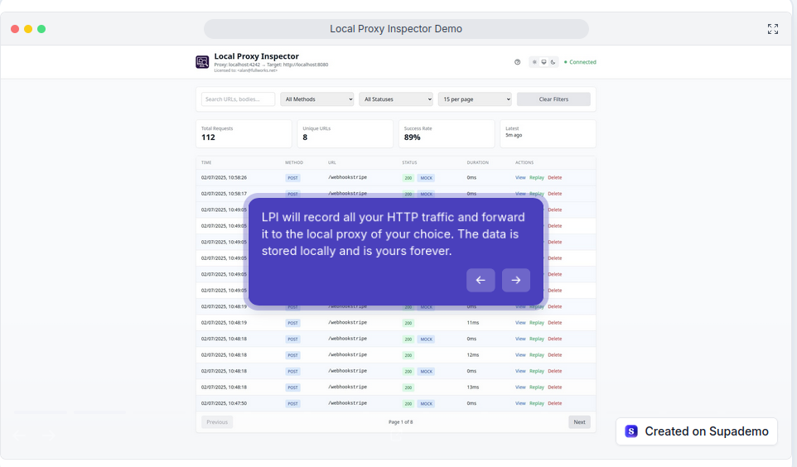Click the 'Created on Supademo' text
This screenshot has width=797, height=467.
click(x=707, y=431)
